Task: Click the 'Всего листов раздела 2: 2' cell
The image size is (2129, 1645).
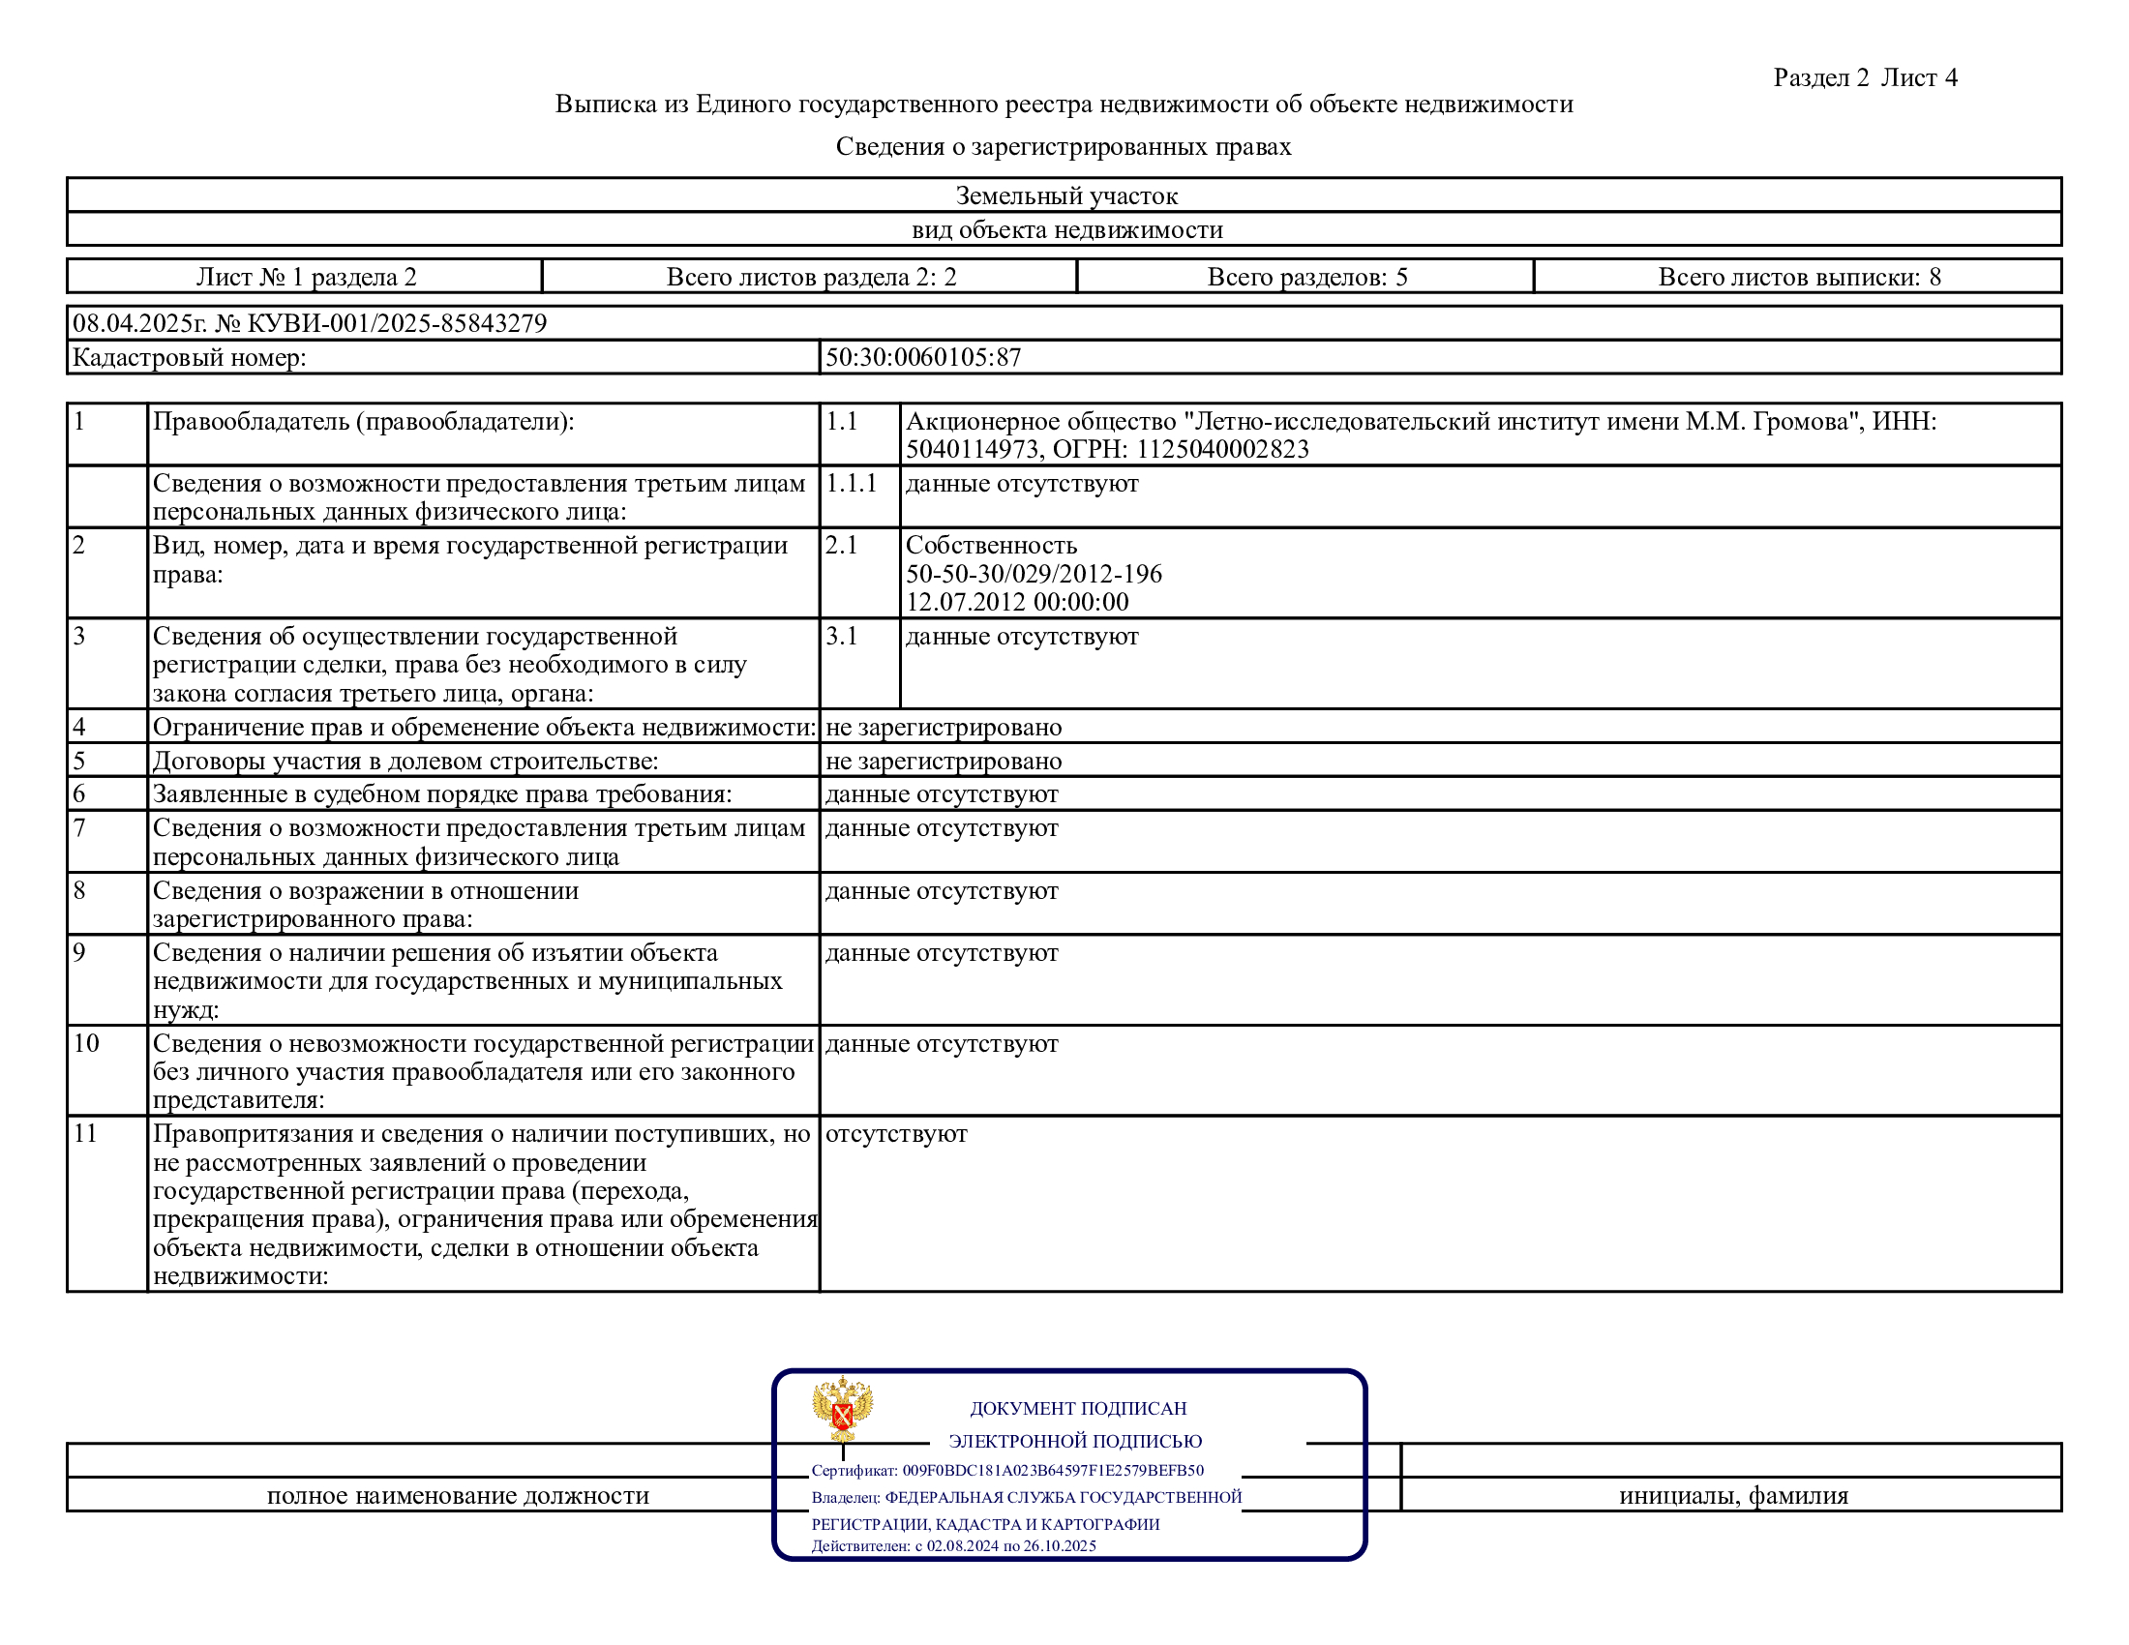Action: pos(810,277)
